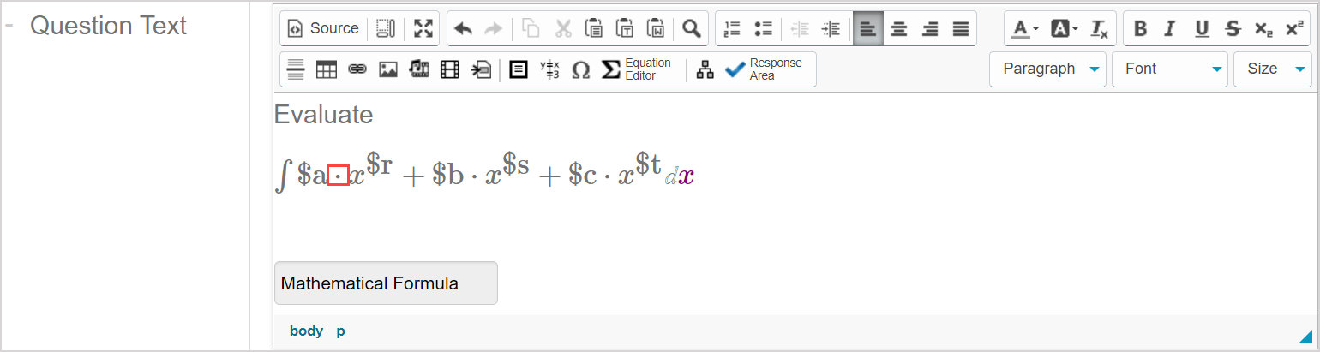Screen dimensions: 1320x352
Task: Click the Mathematical Formula button
Action: point(385,283)
